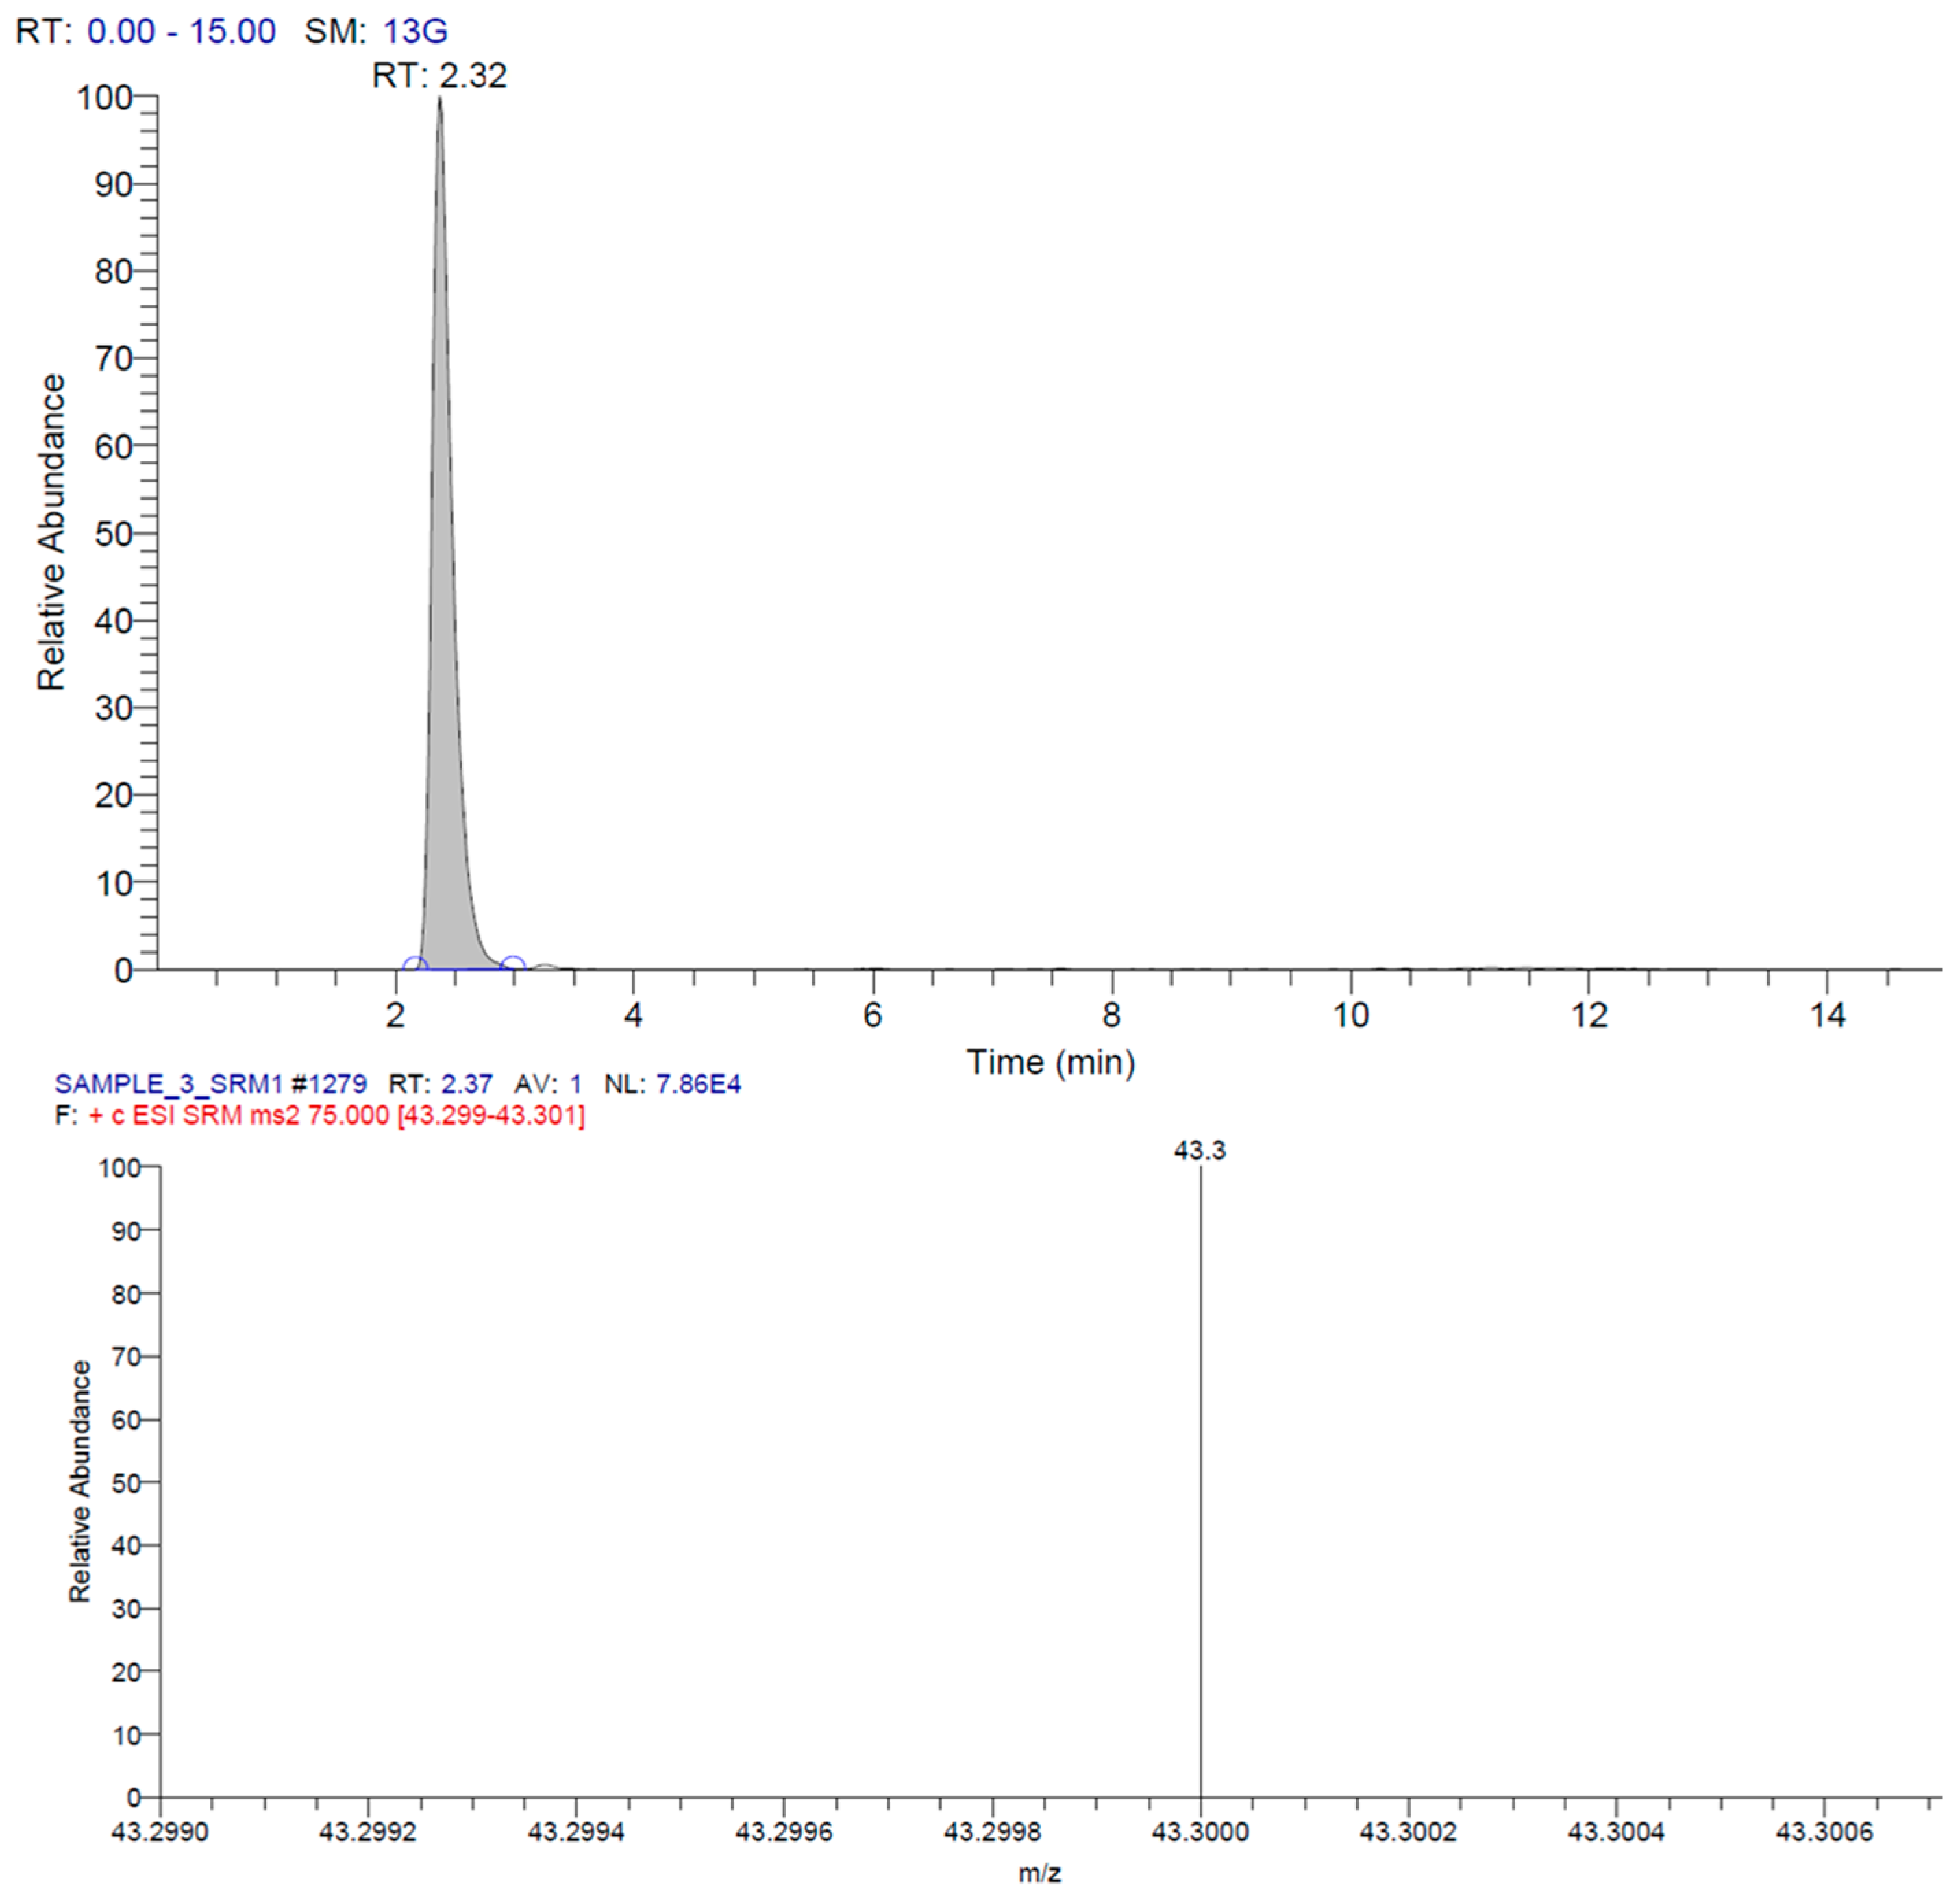This screenshot has width=1960, height=1901.
Task: Click the chromatogram Relative Abundance axis title
Action: click(x=51, y=532)
